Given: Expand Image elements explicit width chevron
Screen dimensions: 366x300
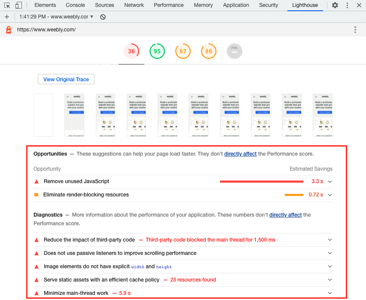Looking at the screenshot, I should [x=330, y=266].
